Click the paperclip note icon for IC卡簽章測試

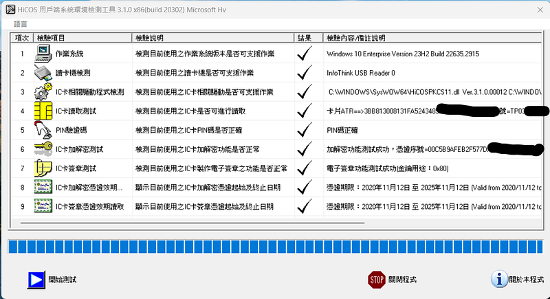point(43,168)
